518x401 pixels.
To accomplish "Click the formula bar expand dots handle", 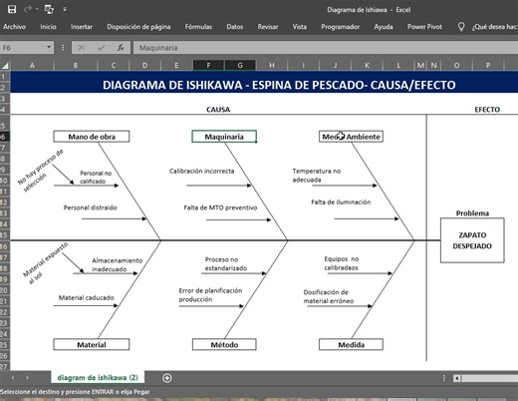I will pos(63,48).
